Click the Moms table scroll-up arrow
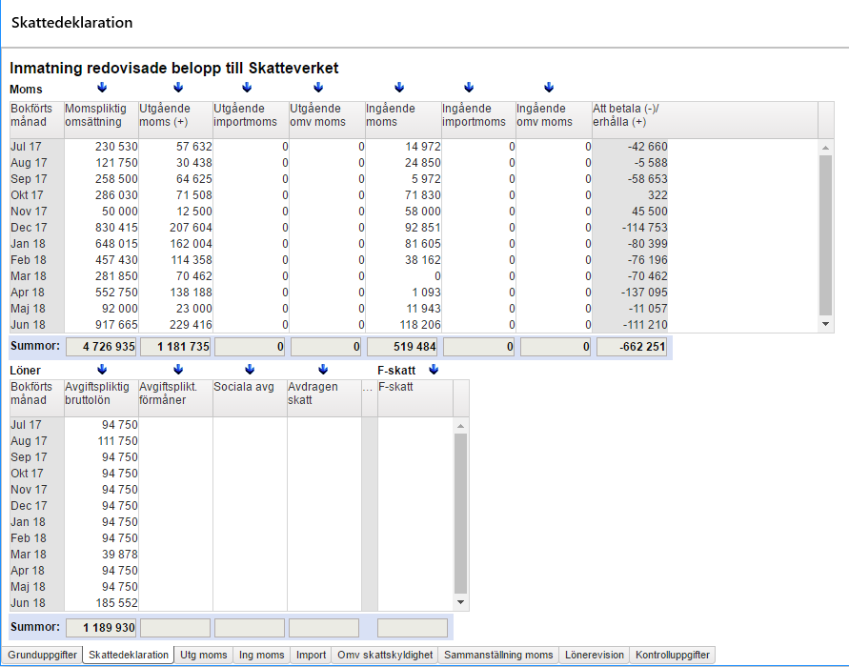849x667 pixels. tap(826, 148)
